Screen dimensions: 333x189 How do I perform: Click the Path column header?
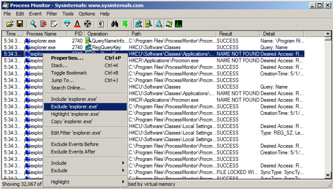pyautogui.click(x=172, y=34)
